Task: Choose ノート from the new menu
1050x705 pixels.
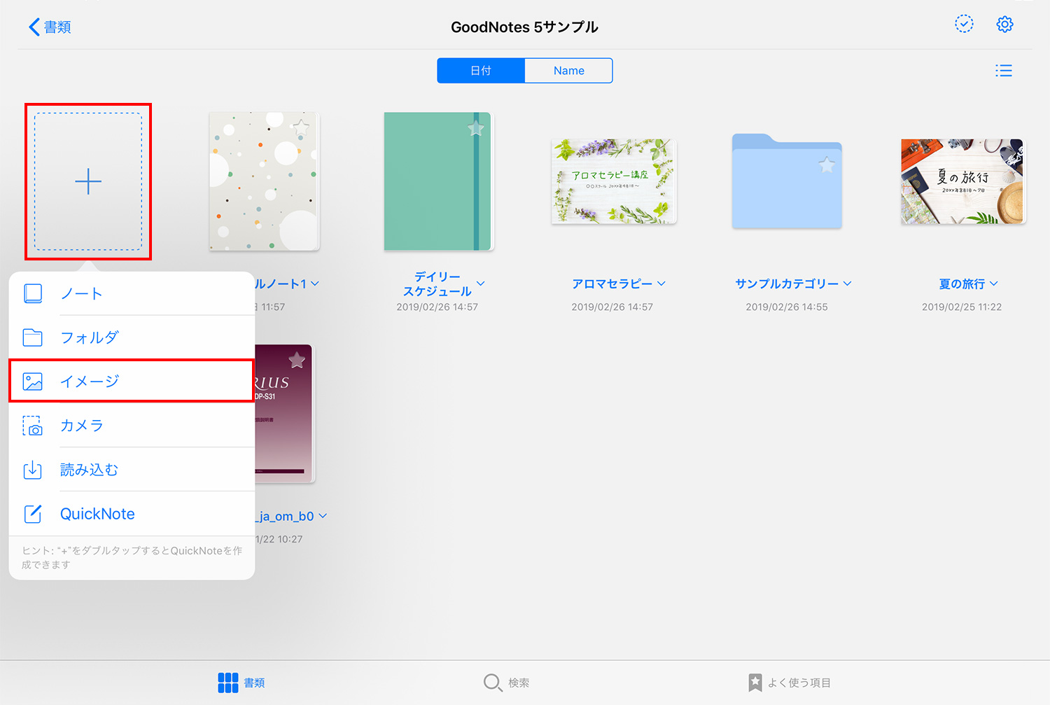Action: 132,293
